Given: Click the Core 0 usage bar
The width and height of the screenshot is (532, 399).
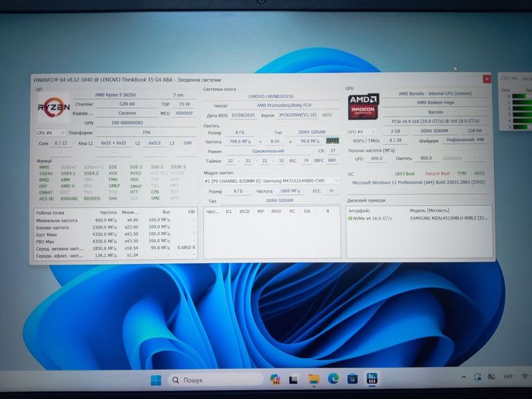Looking at the screenshot, I should click(522, 96).
